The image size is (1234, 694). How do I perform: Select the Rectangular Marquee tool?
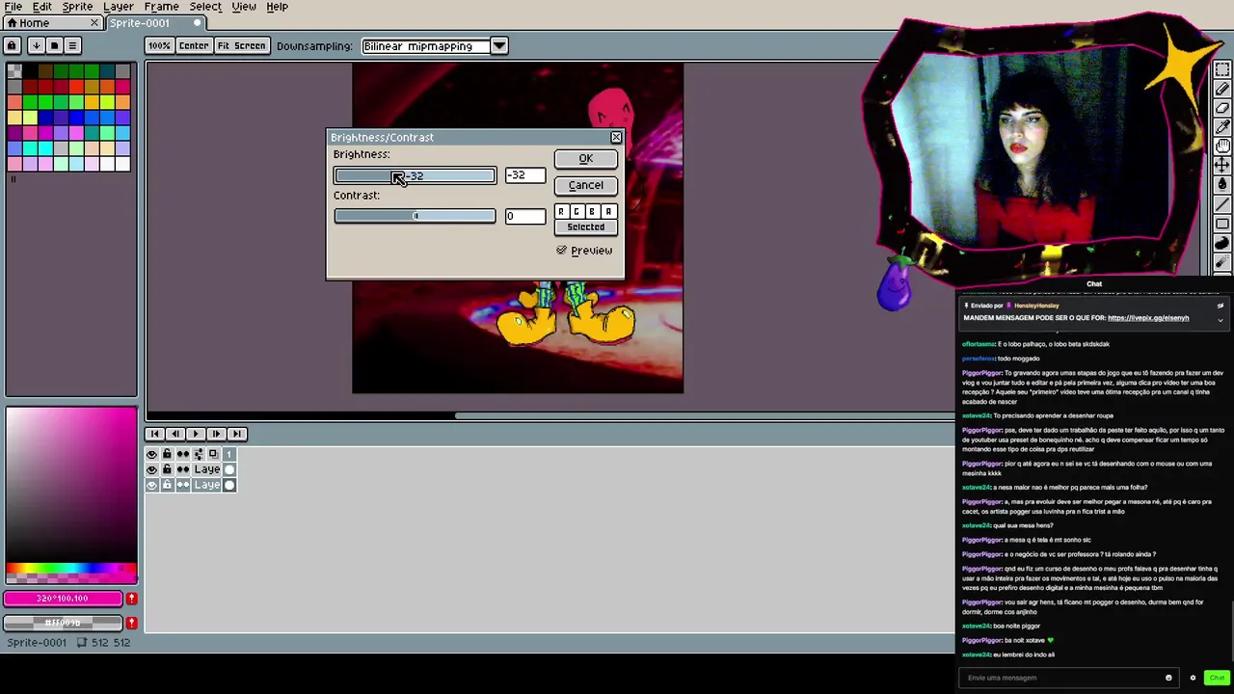pos(1222,70)
